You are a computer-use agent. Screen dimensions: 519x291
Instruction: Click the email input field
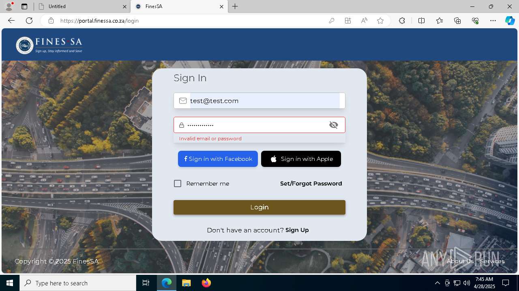point(259,101)
